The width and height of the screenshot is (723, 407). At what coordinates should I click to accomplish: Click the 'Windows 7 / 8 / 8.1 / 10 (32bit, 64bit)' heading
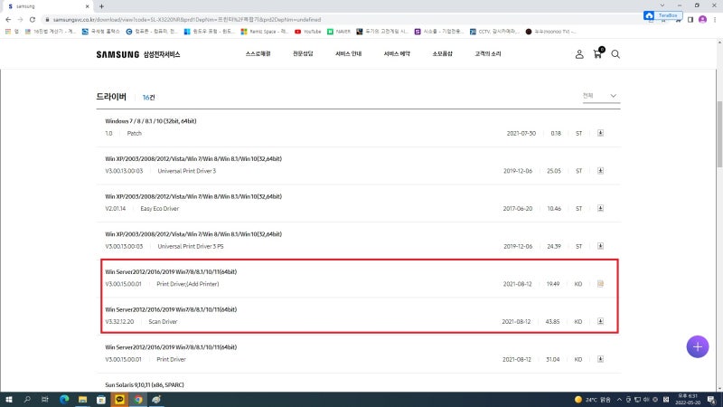(151, 121)
